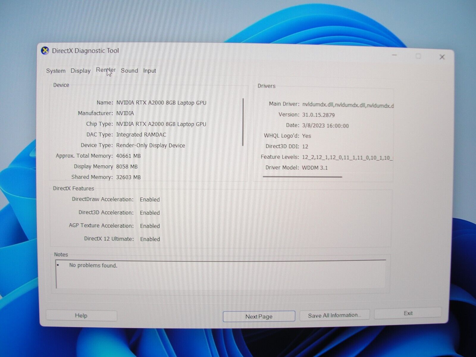The width and height of the screenshot is (476, 357).
Task: Click 'No problems found.' note text
Action: pyautogui.click(x=93, y=265)
